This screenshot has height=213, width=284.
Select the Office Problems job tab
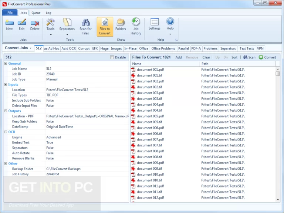[x=163, y=48]
